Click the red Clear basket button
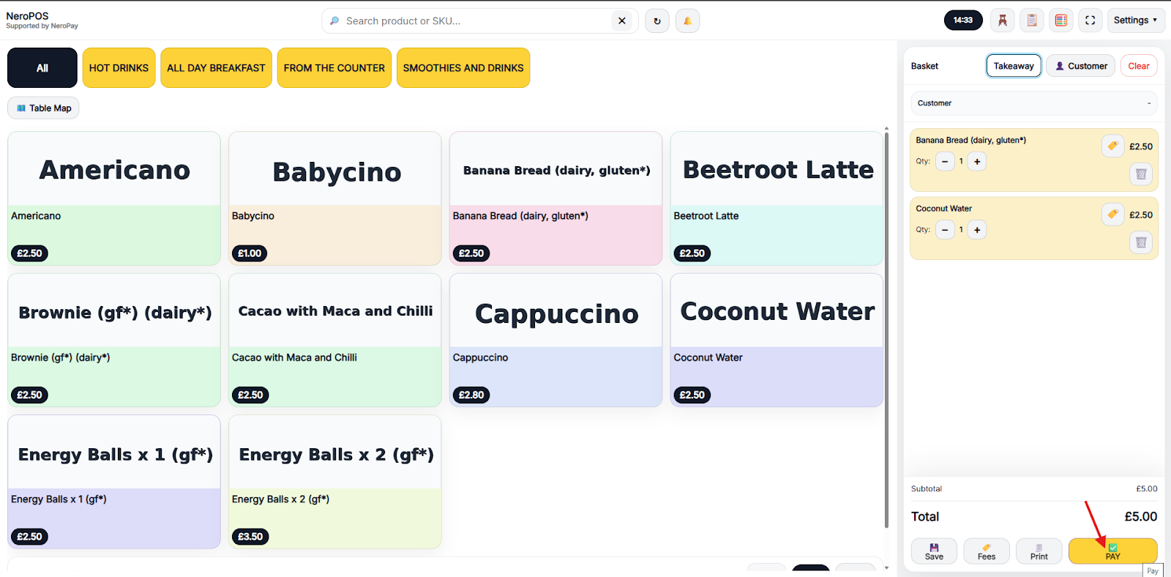Image resolution: width=1171 pixels, height=577 pixels. tap(1138, 66)
